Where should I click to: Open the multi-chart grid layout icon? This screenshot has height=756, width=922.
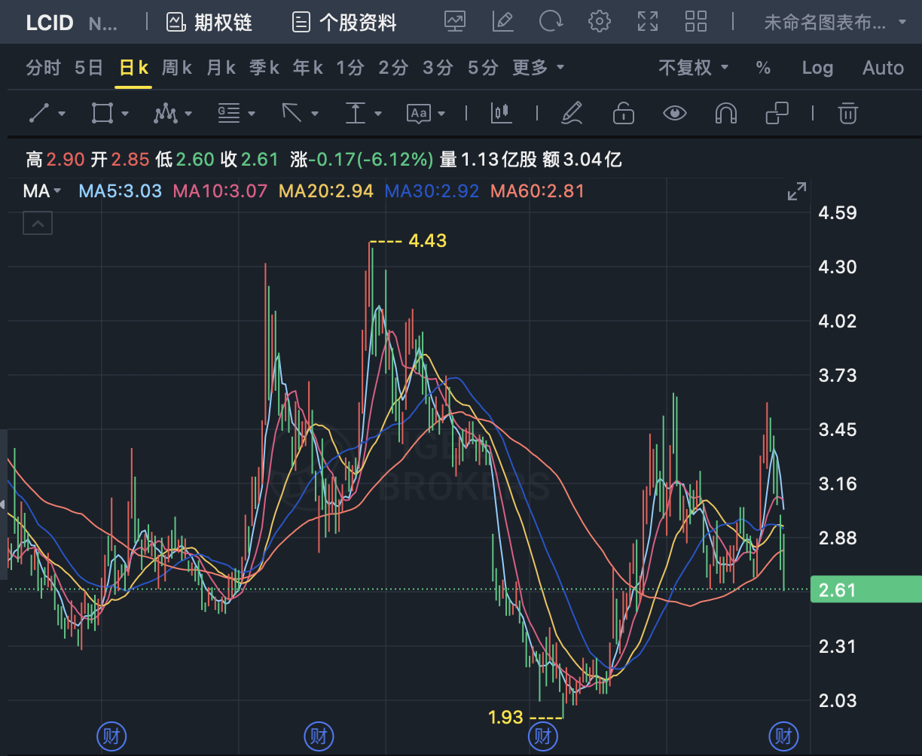pos(696,22)
